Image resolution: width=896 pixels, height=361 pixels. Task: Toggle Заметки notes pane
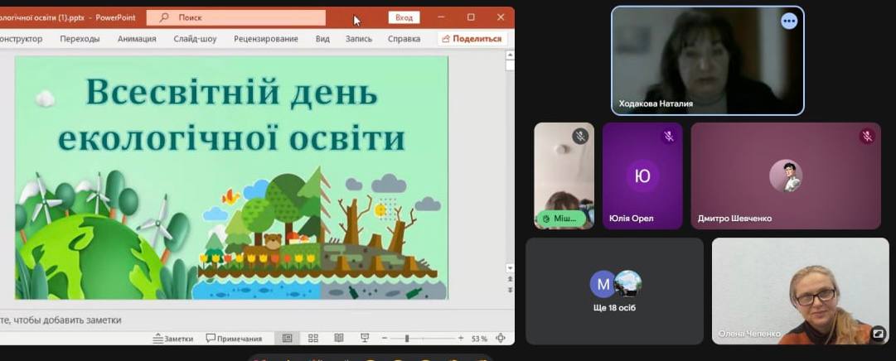coord(173,339)
